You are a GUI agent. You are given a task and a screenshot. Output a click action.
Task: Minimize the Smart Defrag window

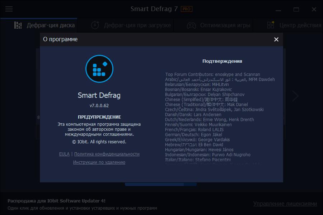tap(278, 10)
